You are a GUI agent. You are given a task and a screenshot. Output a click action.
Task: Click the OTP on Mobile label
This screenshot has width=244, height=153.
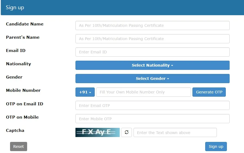(x=22, y=117)
